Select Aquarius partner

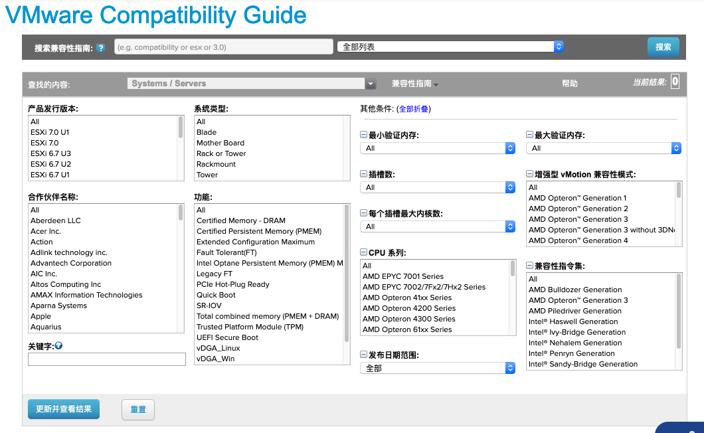46,327
